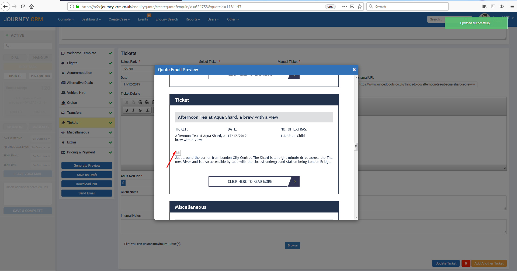Viewport: 517px width, 271px height.
Task: Go back using the browser back arrow
Action: [x=5, y=6]
